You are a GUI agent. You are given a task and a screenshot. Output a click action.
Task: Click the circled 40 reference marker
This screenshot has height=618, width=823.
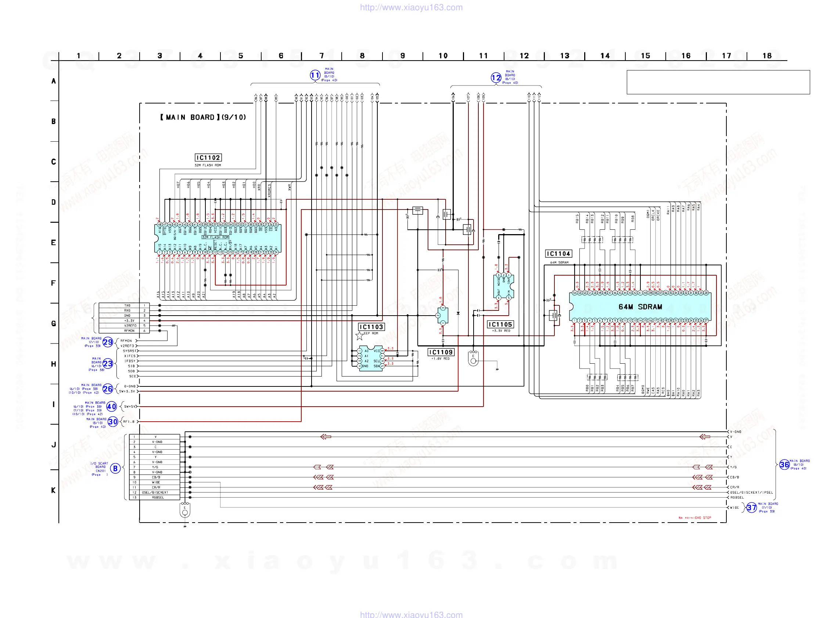pos(111,407)
